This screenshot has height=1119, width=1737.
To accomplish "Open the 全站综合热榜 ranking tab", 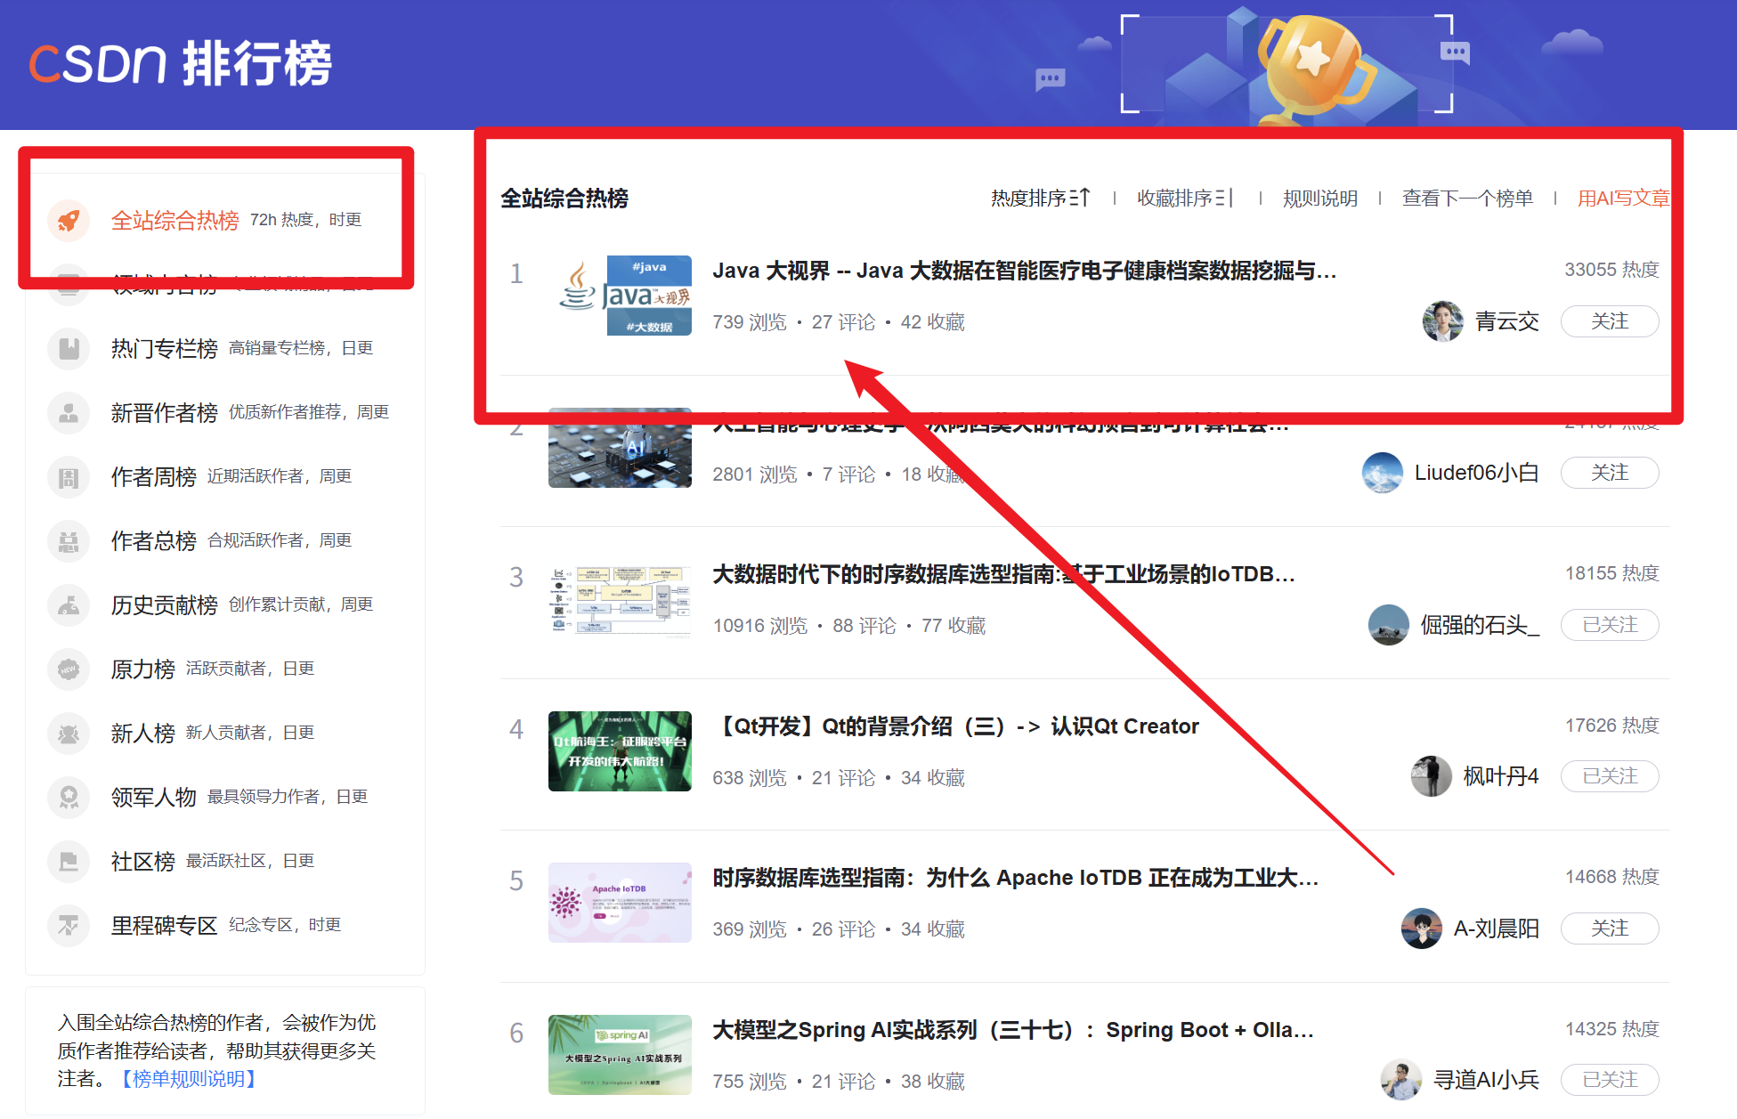I will click(x=175, y=220).
